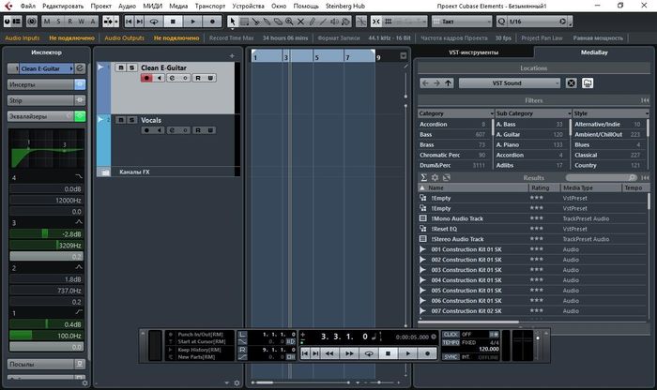Select the Range Selection tool
Screen dimensions: 657x390
pyautogui.click(x=244, y=22)
